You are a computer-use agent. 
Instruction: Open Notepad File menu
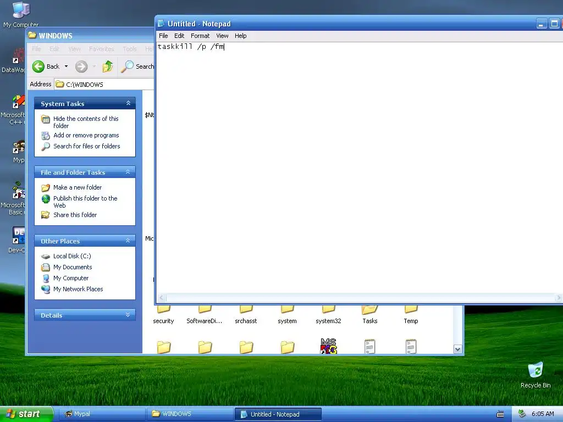pos(163,36)
